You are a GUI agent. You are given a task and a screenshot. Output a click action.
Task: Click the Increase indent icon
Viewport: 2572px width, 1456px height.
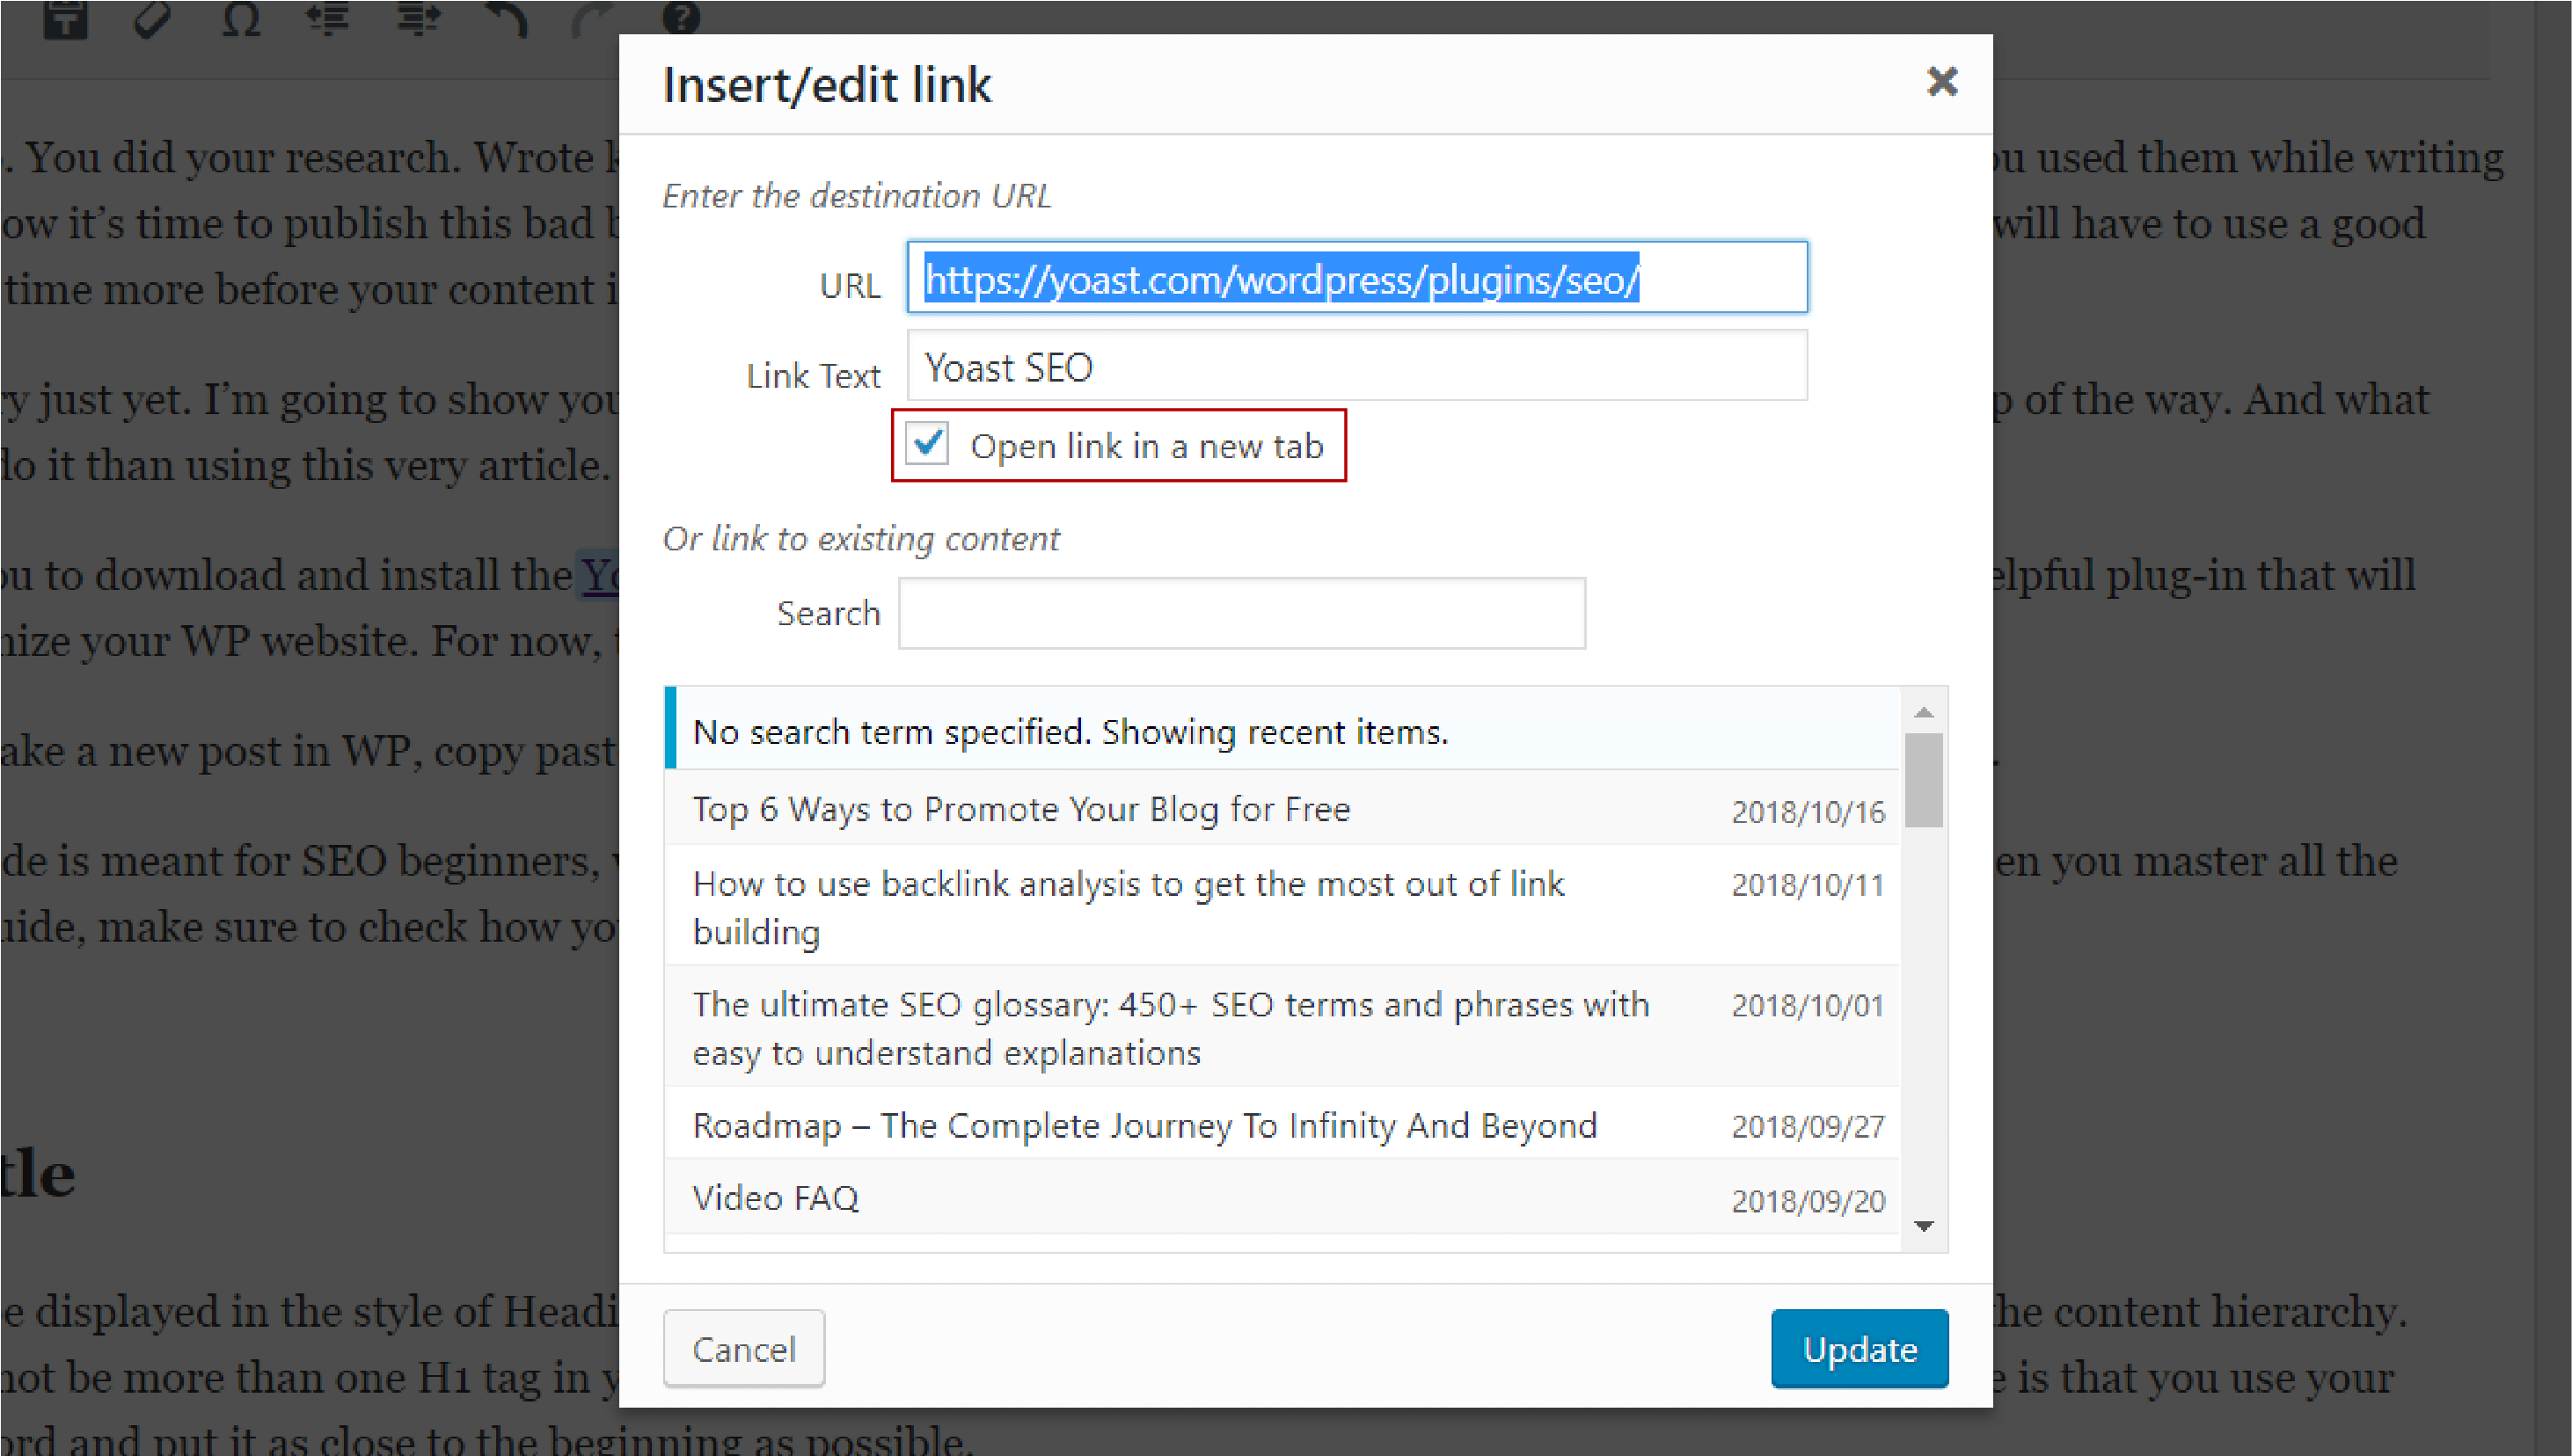[418, 20]
